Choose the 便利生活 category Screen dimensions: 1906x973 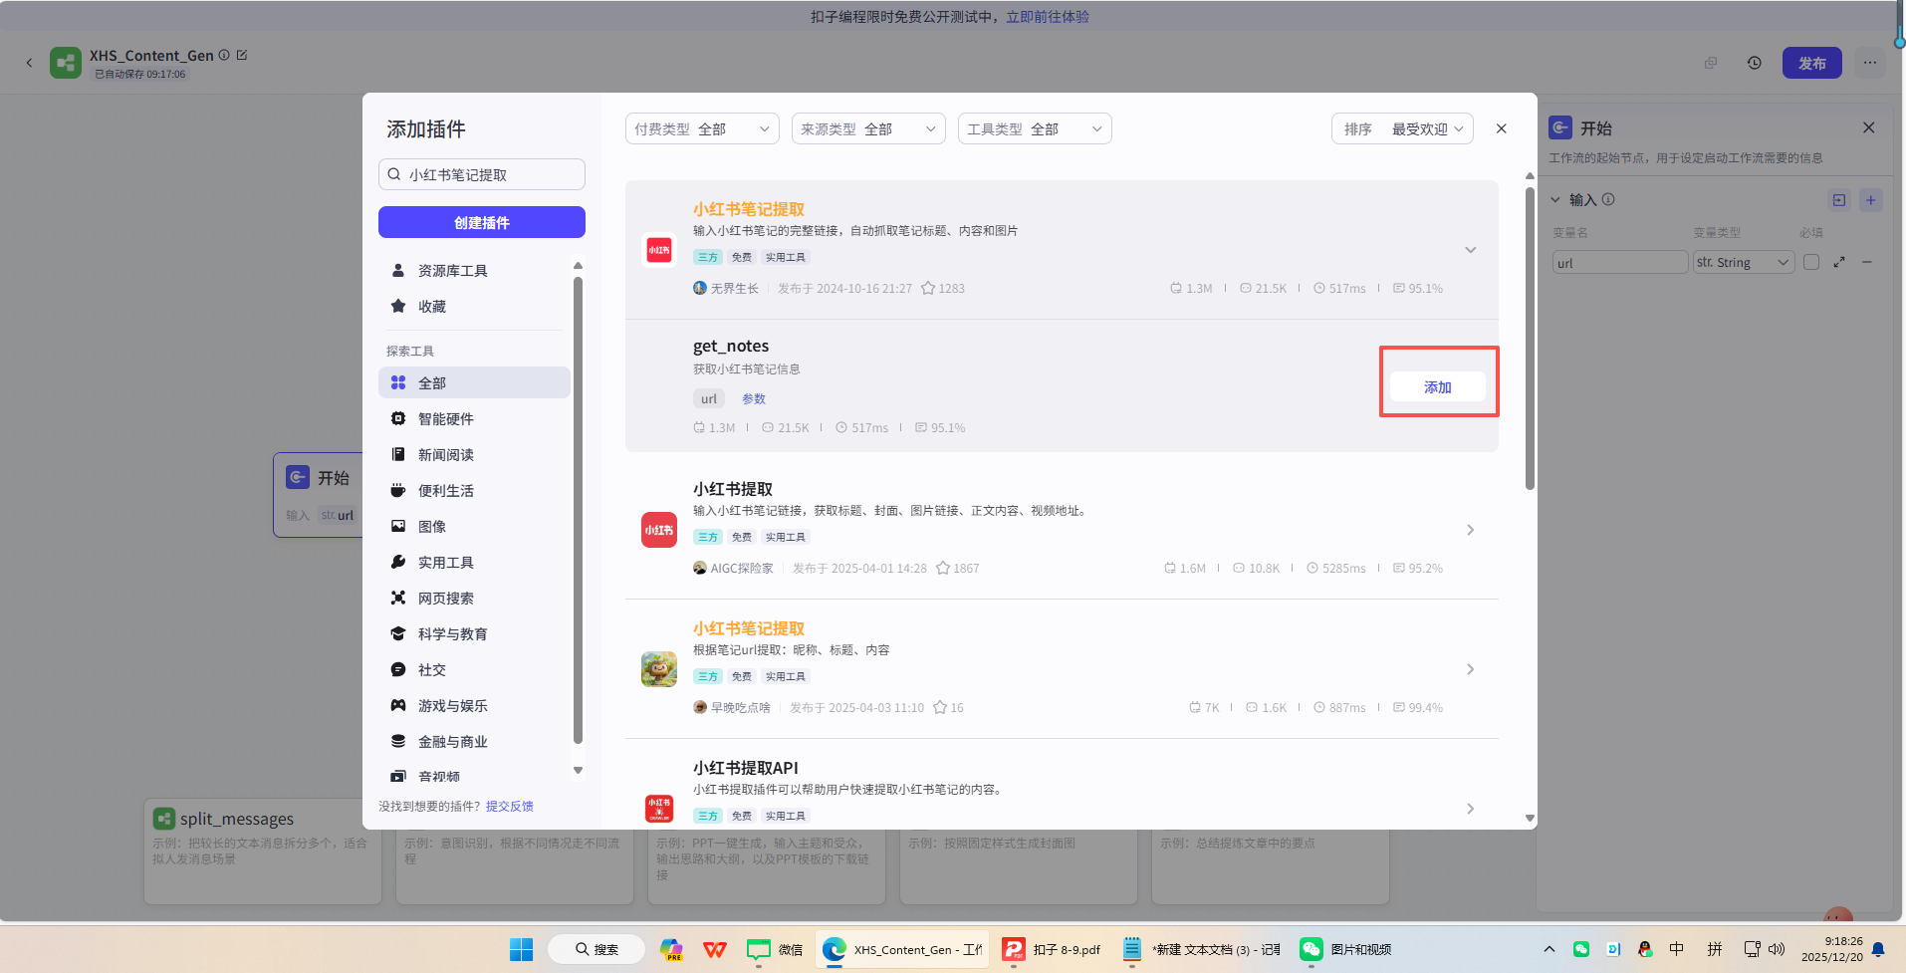click(474, 490)
